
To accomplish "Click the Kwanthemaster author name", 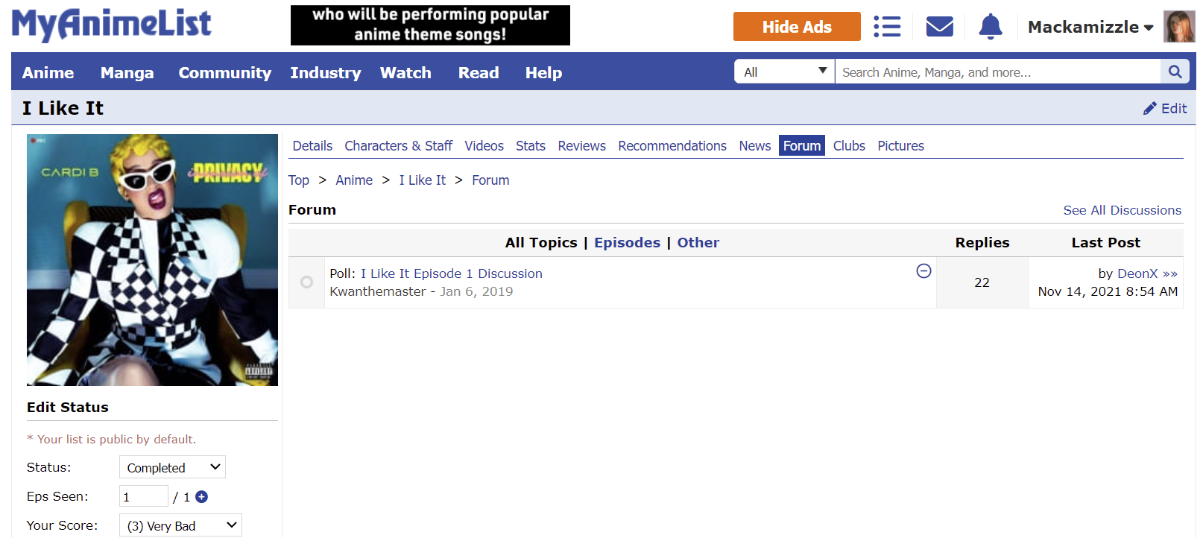I will click(378, 291).
